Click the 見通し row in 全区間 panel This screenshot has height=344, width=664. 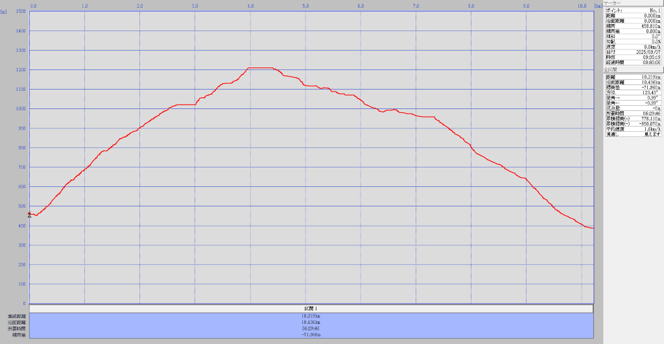click(x=633, y=134)
